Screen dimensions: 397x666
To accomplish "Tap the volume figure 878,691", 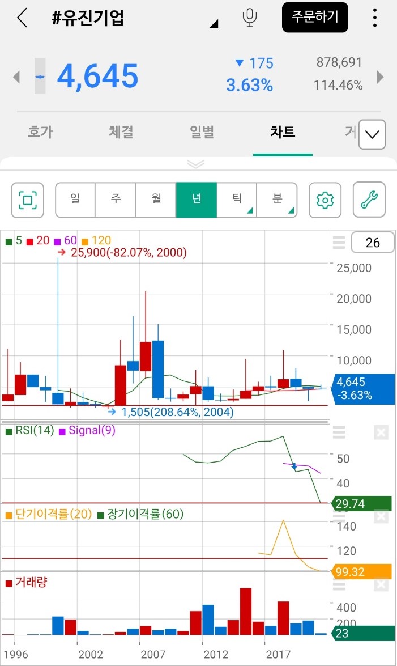I will click(339, 62).
